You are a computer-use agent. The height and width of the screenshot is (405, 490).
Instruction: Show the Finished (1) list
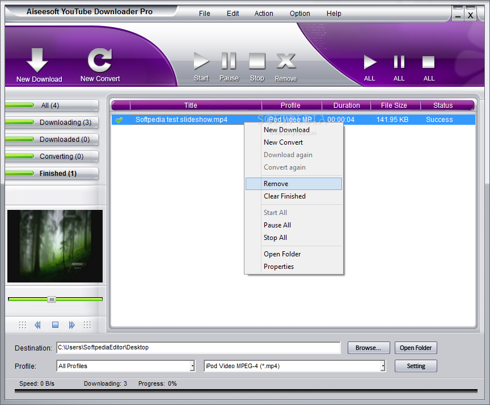click(52, 174)
